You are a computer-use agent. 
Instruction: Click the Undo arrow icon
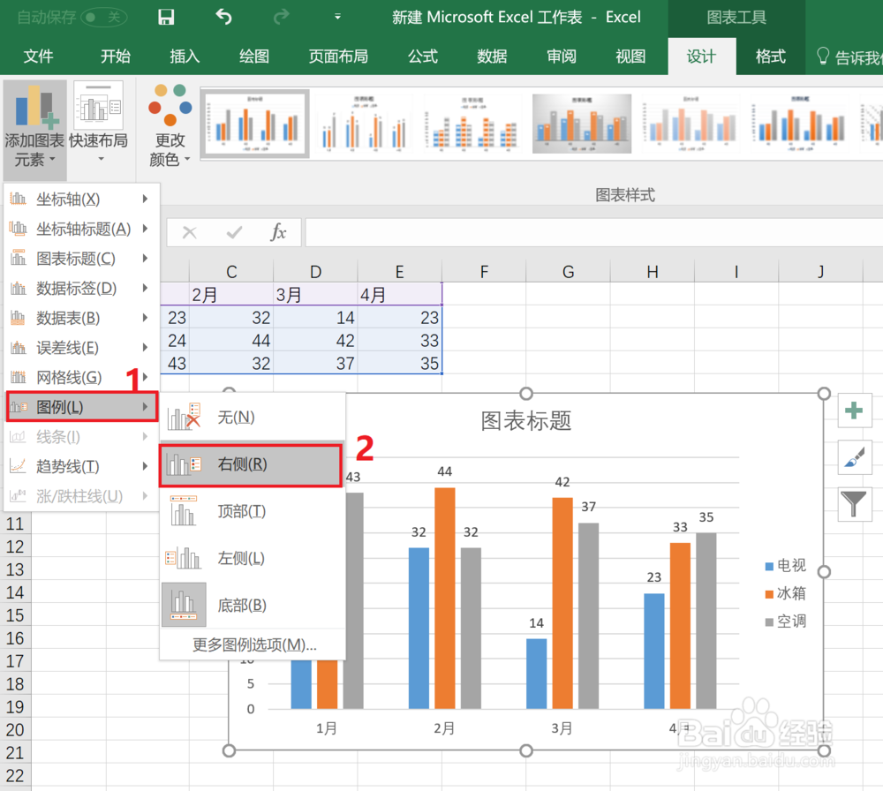point(223,17)
